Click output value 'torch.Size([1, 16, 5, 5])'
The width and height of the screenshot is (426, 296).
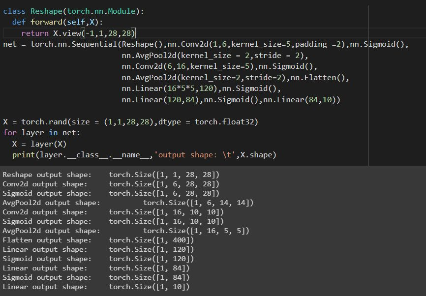point(196,231)
